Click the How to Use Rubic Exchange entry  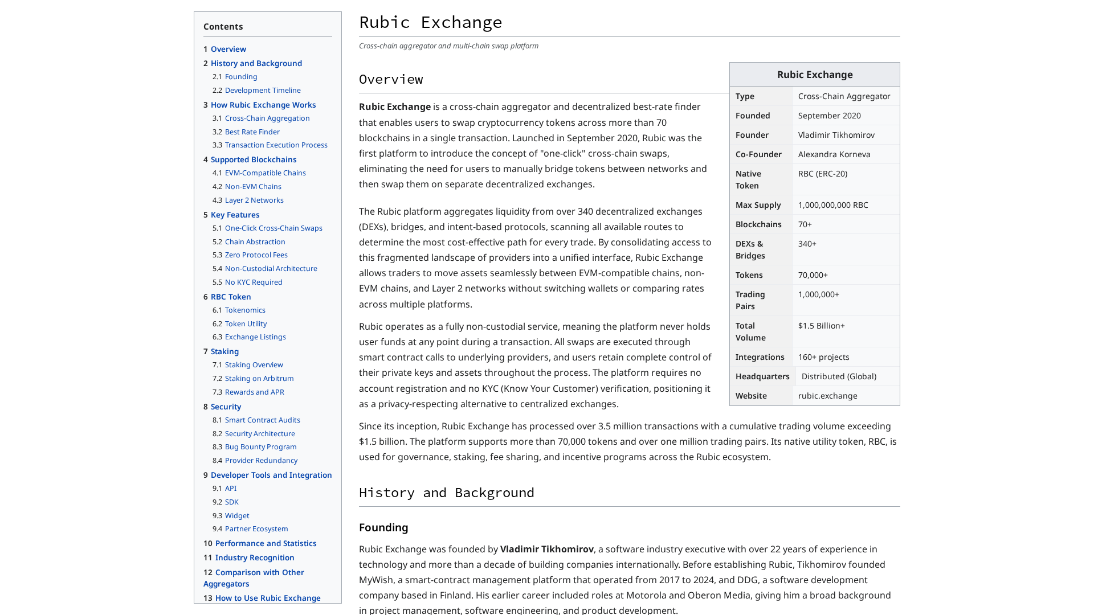[x=268, y=598]
